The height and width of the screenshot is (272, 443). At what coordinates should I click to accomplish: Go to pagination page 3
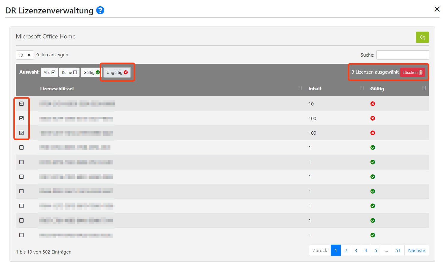click(x=356, y=251)
